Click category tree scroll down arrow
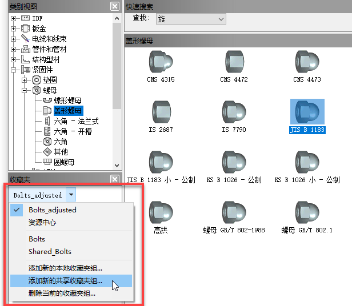352x306 pixels. pyautogui.click(x=117, y=166)
